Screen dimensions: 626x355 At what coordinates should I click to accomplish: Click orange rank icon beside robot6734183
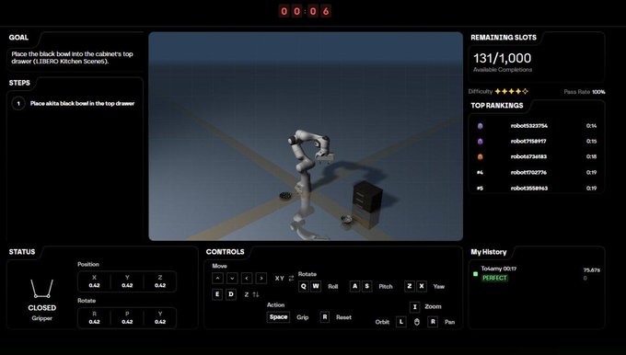[x=481, y=156]
